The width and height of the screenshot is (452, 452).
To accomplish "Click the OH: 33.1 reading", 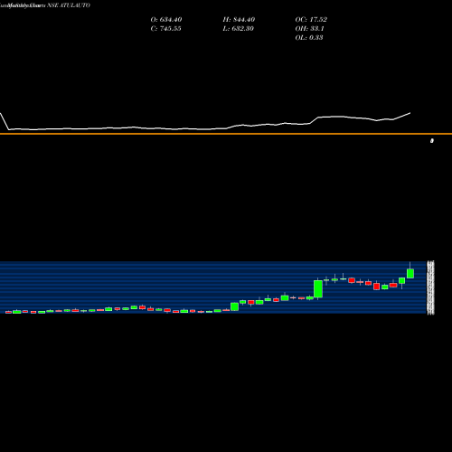I will [x=309, y=29].
